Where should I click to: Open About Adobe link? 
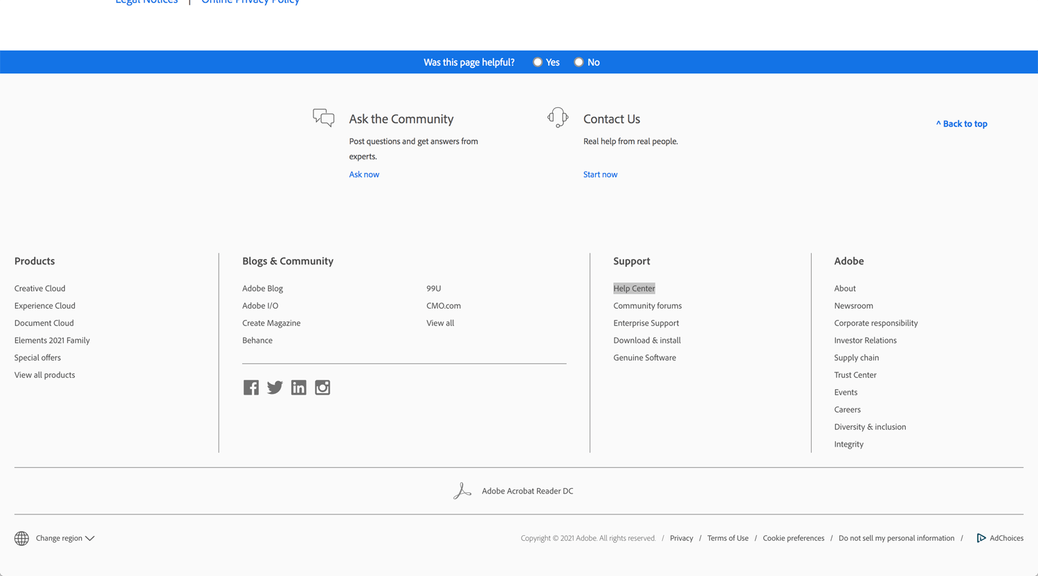pyautogui.click(x=845, y=289)
